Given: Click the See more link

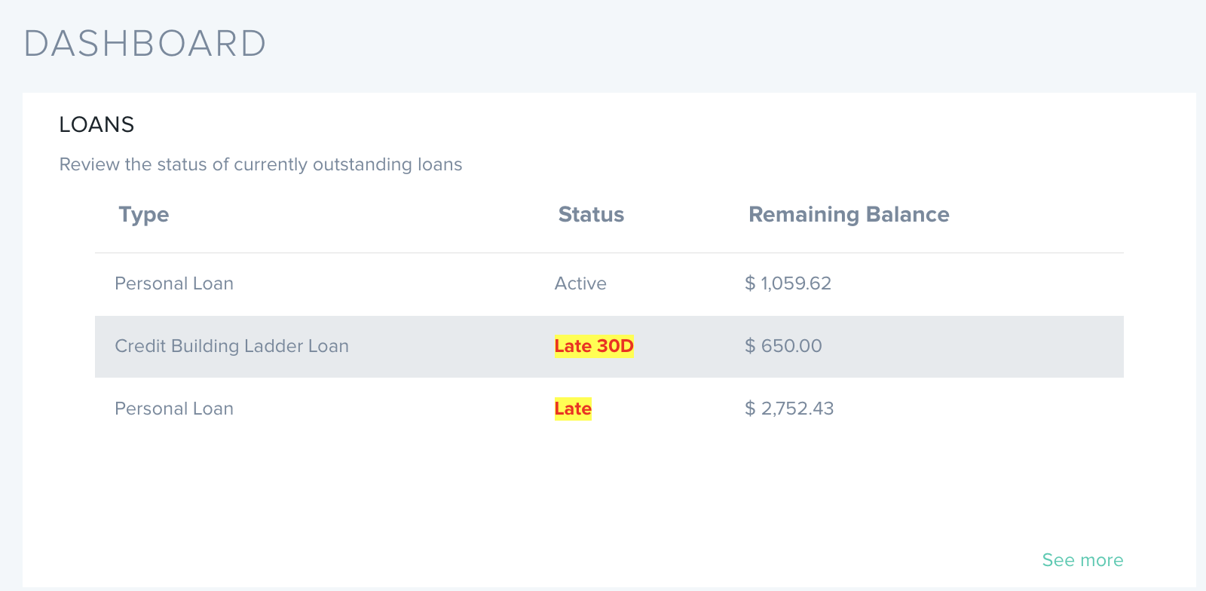Looking at the screenshot, I should pyautogui.click(x=1082, y=560).
